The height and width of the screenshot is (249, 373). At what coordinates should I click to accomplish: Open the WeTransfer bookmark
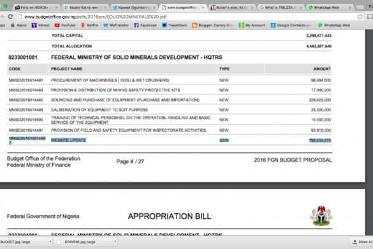(116, 25)
